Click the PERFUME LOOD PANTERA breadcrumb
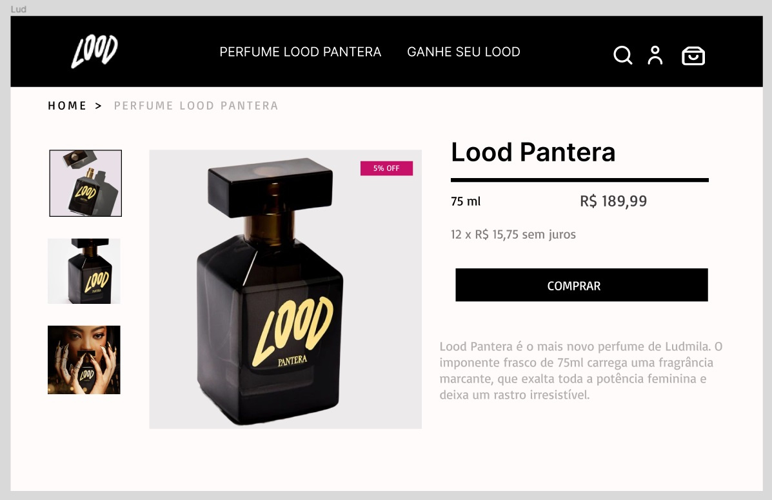This screenshot has height=500, width=772. 196,105
